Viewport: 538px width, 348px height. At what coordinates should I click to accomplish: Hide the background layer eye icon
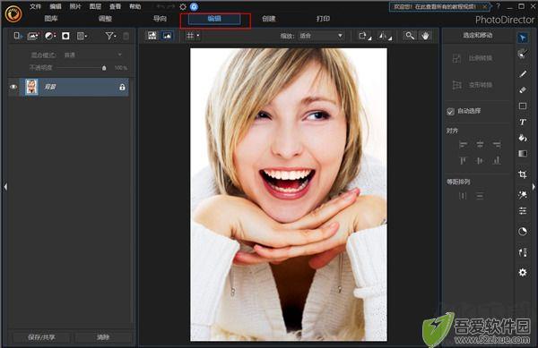click(13, 87)
